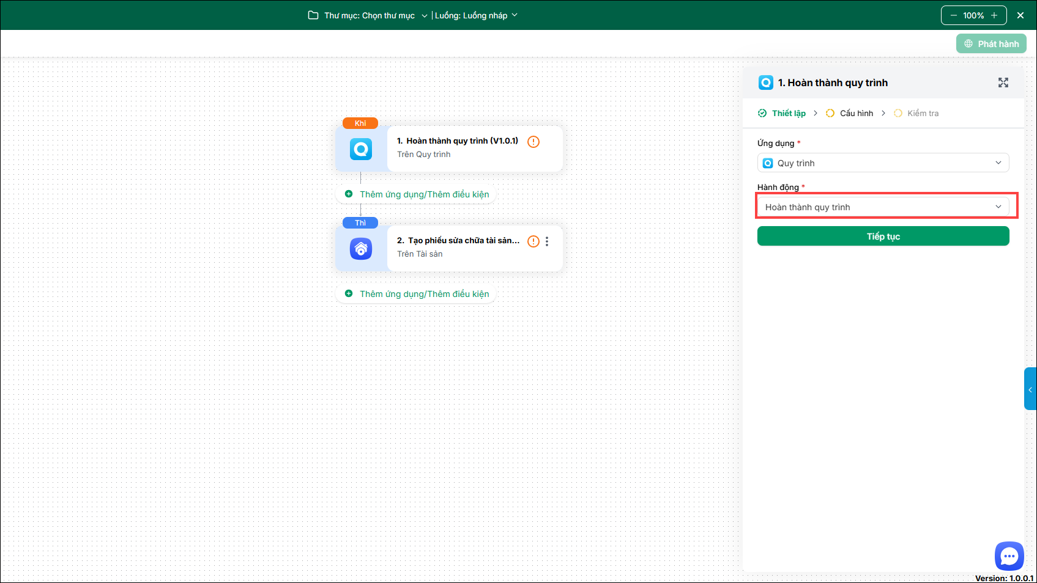This screenshot has width=1037, height=583.
Task: Click the Phát hành publish button
Action: point(991,43)
